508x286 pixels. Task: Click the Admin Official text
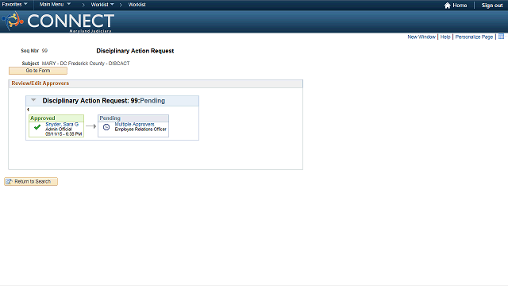pyautogui.click(x=58, y=129)
